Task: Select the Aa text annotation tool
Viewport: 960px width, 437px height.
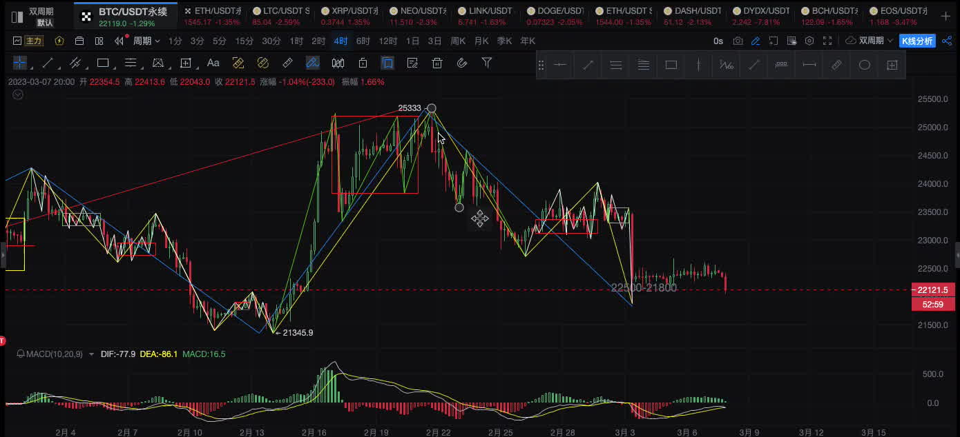Action: click(x=213, y=63)
